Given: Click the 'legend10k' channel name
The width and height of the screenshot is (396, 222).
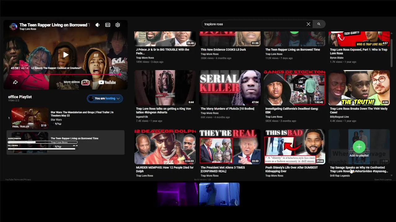Looking at the screenshot, I should coord(142,117).
